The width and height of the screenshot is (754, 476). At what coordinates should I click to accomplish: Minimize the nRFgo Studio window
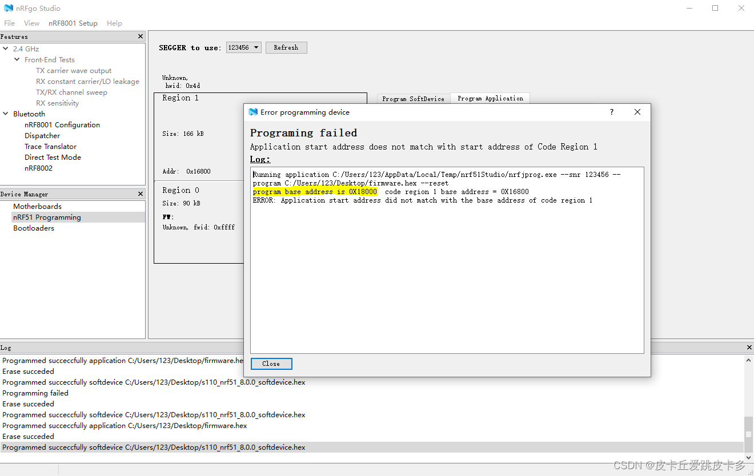[x=689, y=8]
